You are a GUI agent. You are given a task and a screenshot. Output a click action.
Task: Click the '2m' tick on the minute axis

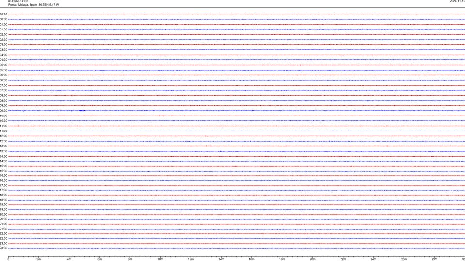(39, 259)
